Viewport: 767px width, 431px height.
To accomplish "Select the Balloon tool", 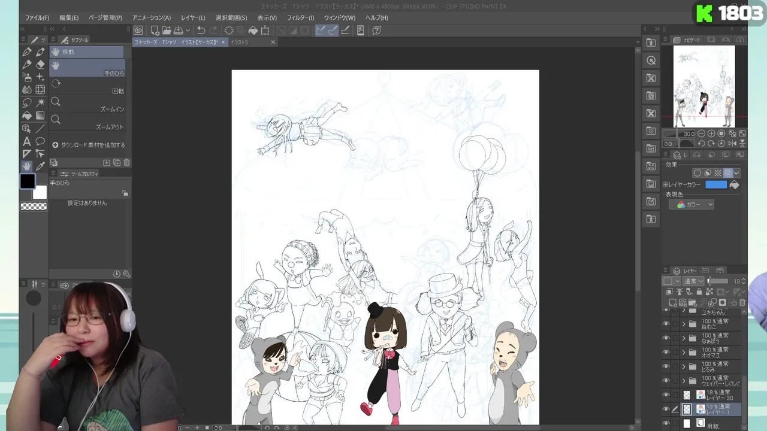I will 40,141.
